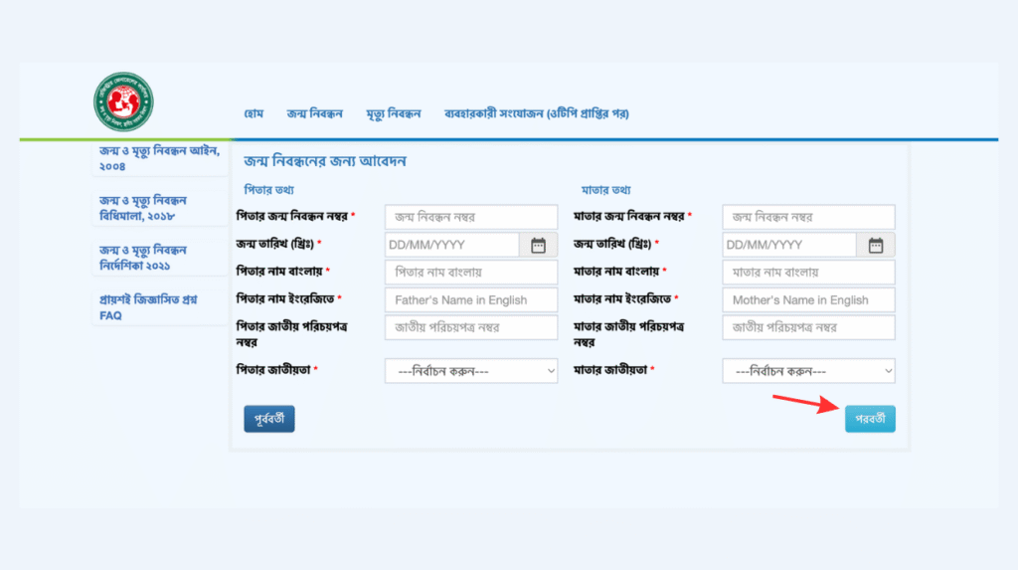This screenshot has width=1018, height=570.
Task: Open জন্ম ও মৃত্যু নিবন্ধন বিধিমালা, ২০১৮ link
Action: pos(143,208)
